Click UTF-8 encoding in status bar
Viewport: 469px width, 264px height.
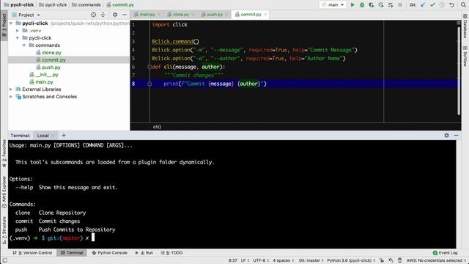coord(261,260)
